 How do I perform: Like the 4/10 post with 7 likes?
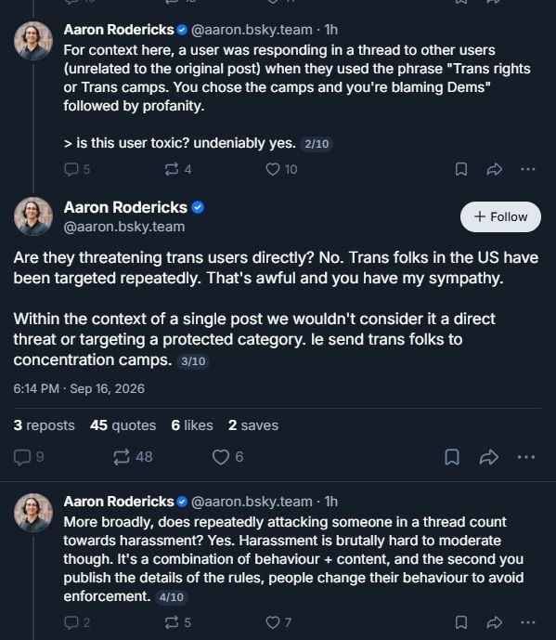[x=278, y=622]
